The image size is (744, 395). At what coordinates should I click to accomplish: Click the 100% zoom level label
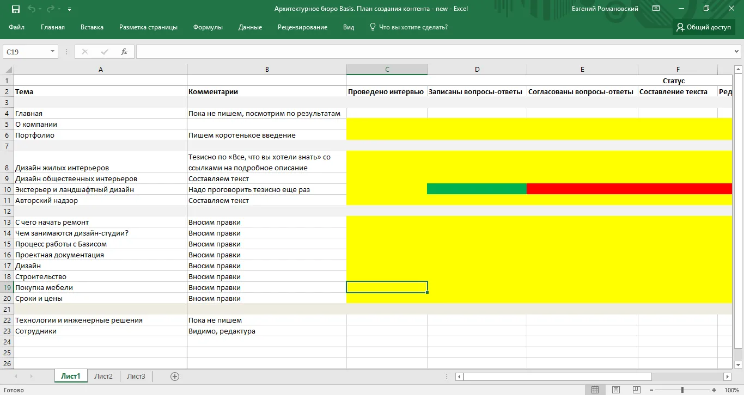click(x=731, y=390)
